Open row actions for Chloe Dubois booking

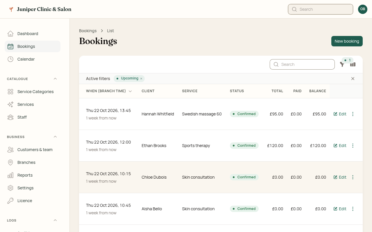pyautogui.click(x=353, y=177)
